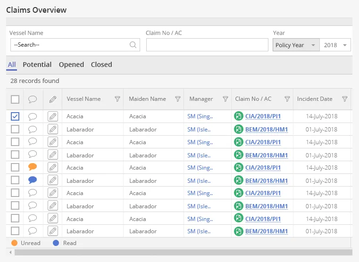Viewport: 359px width, 262px height.
Task: Click the Incident Date column header text
Action: pyautogui.click(x=315, y=99)
